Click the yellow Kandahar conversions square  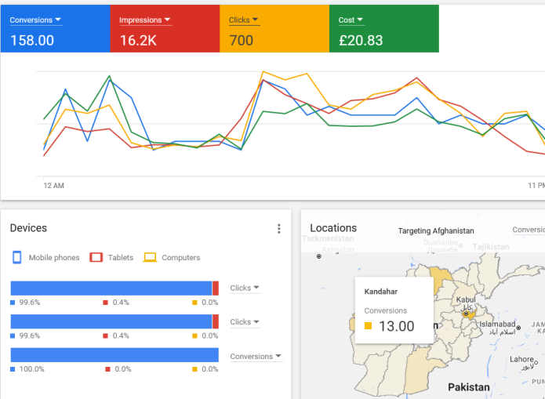tap(369, 327)
